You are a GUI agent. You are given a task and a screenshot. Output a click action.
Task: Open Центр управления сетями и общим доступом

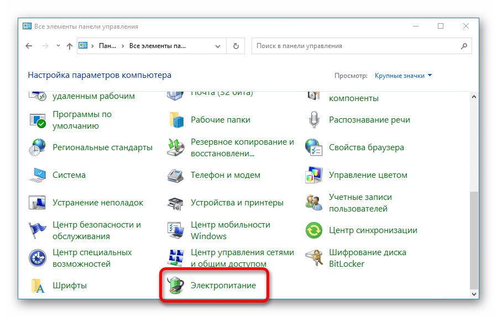click(x=242, y=258)
